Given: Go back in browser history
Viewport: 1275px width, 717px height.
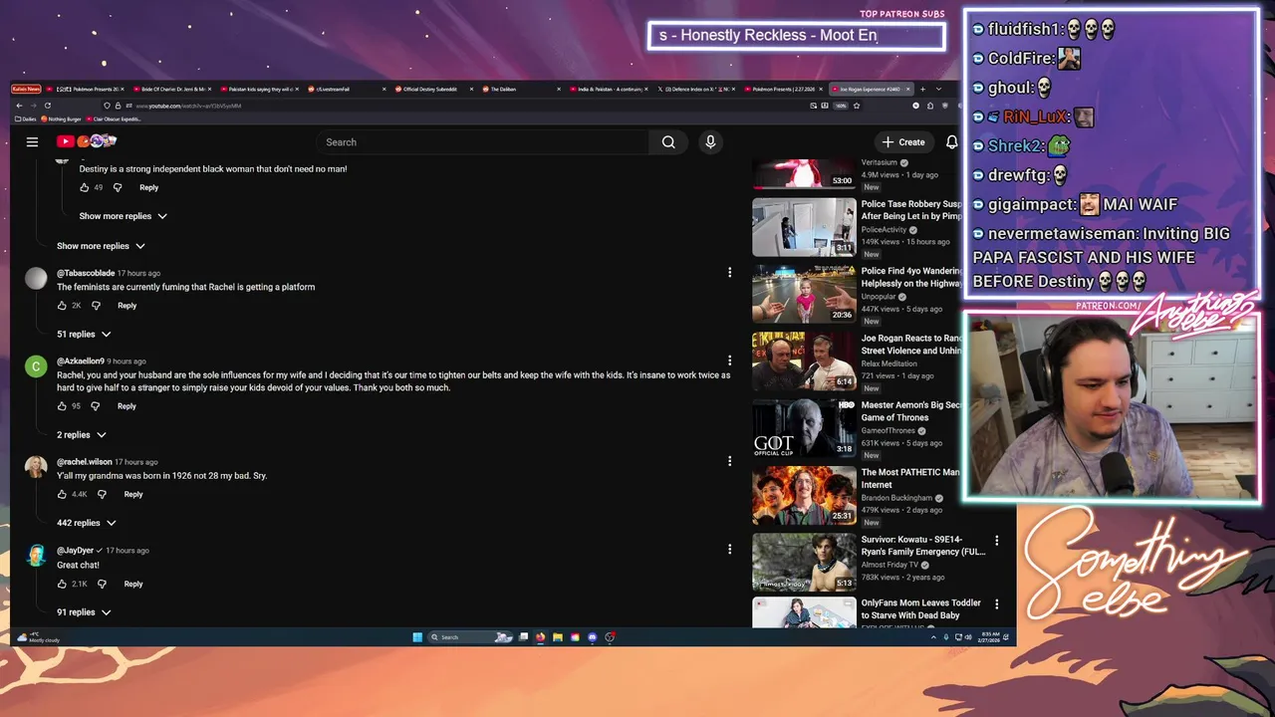Looking at the screenshot, I should (19, 106).
